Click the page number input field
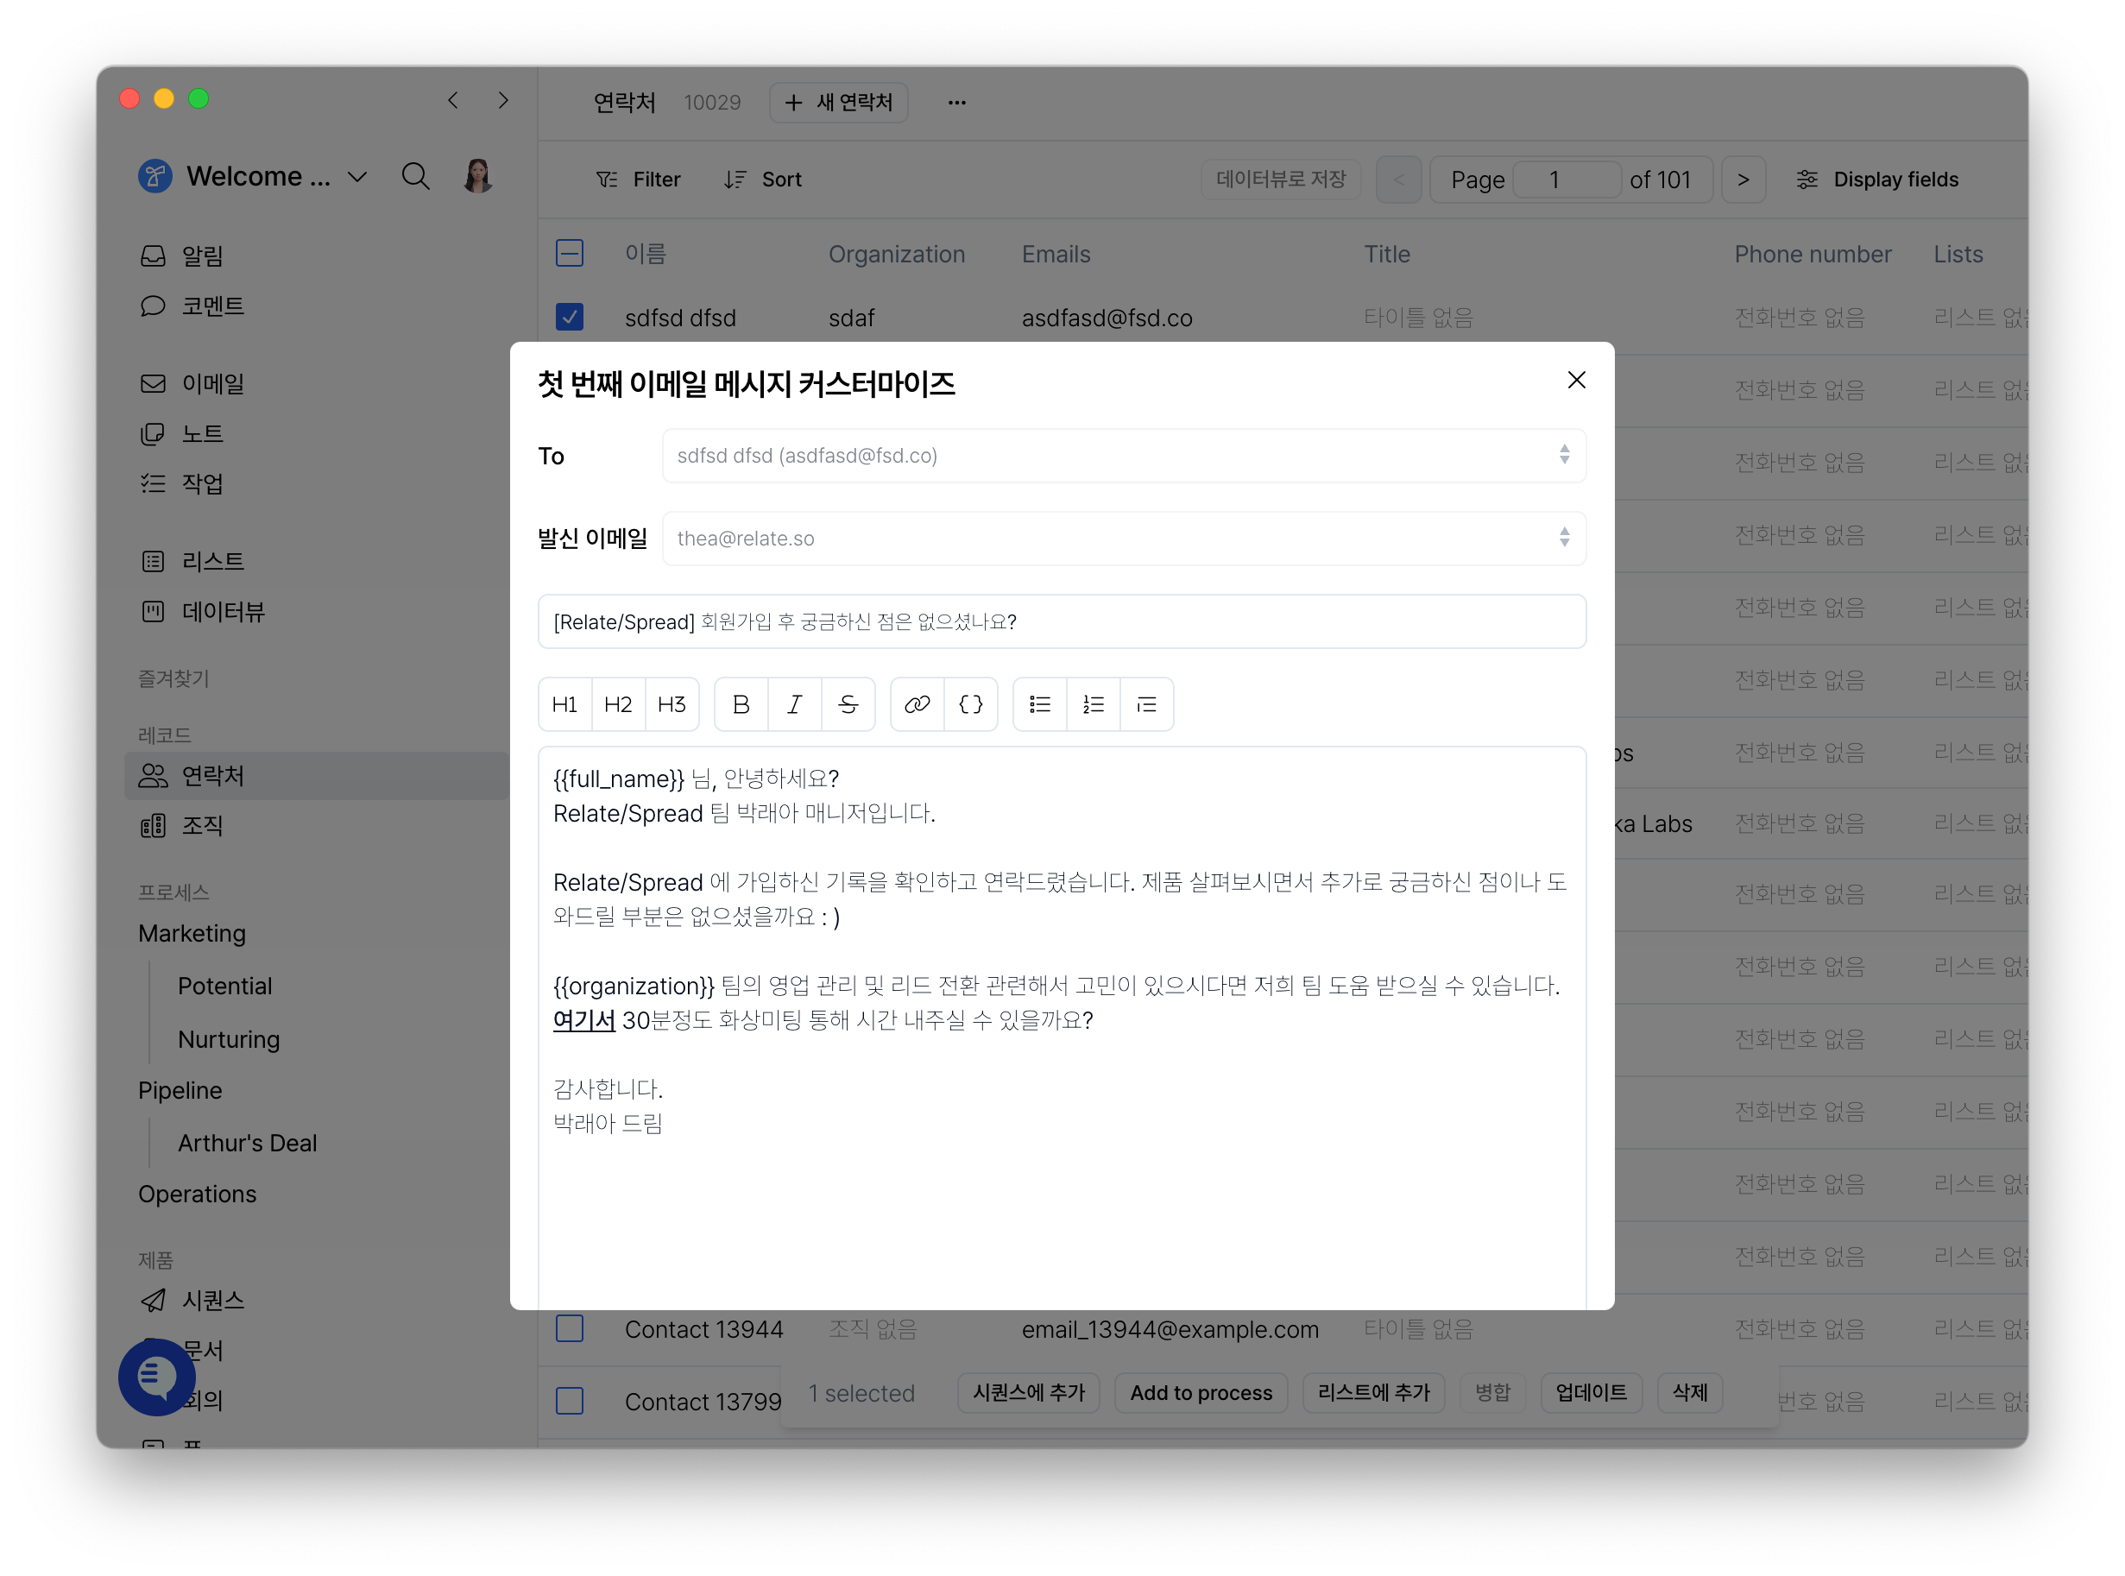The image size is (2125, 1576). pyautogui.click(x=1567, y=180)
